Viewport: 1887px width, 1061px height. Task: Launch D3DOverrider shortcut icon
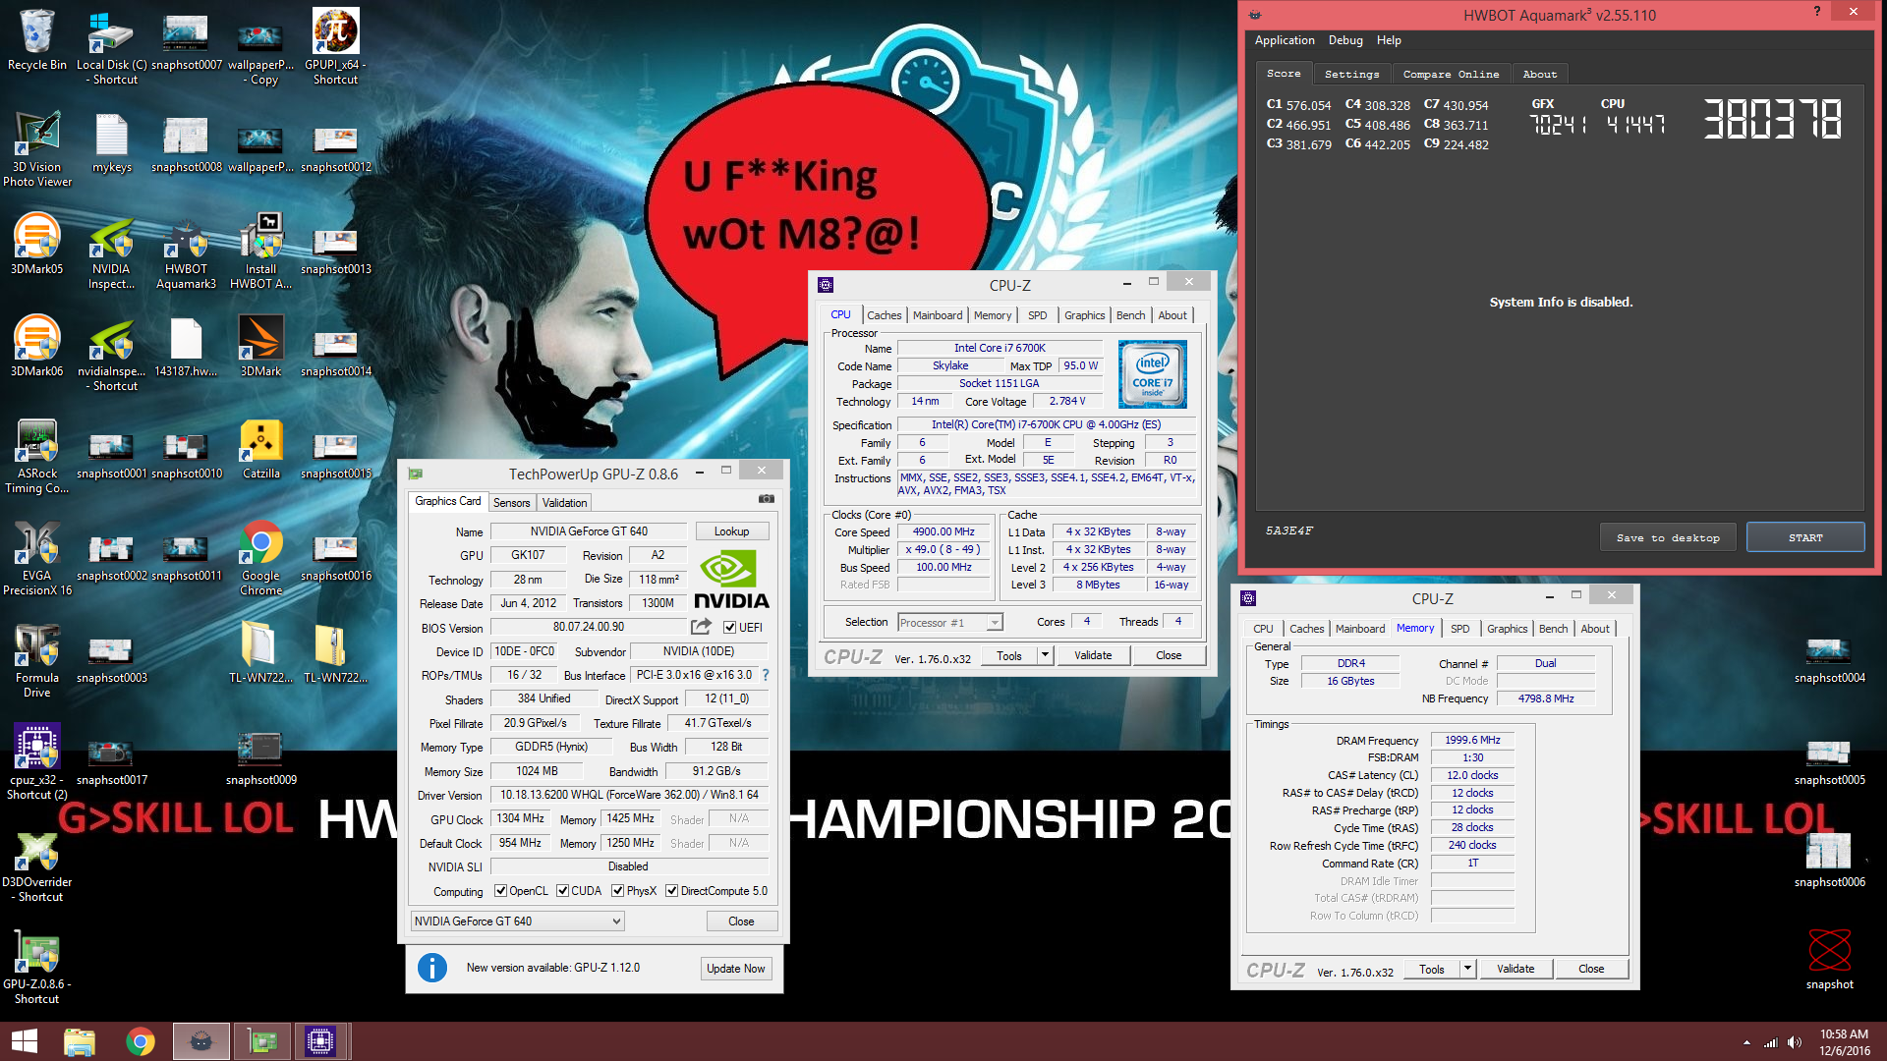(x=37, y=865)
